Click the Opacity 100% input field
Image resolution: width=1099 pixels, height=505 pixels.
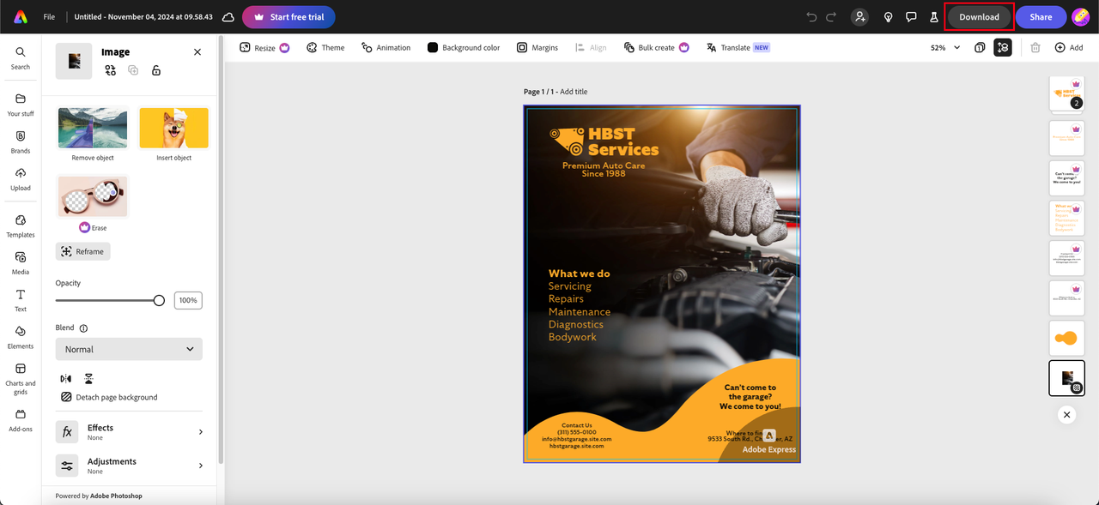click(x=188, y=300)
